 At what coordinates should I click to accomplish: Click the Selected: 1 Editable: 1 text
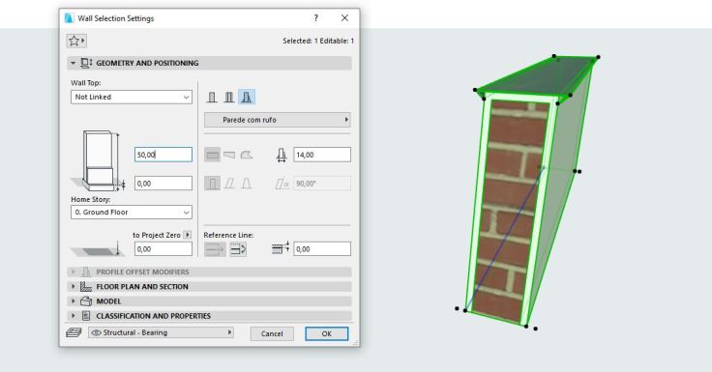pyautogui.click(x=318, y=41)
